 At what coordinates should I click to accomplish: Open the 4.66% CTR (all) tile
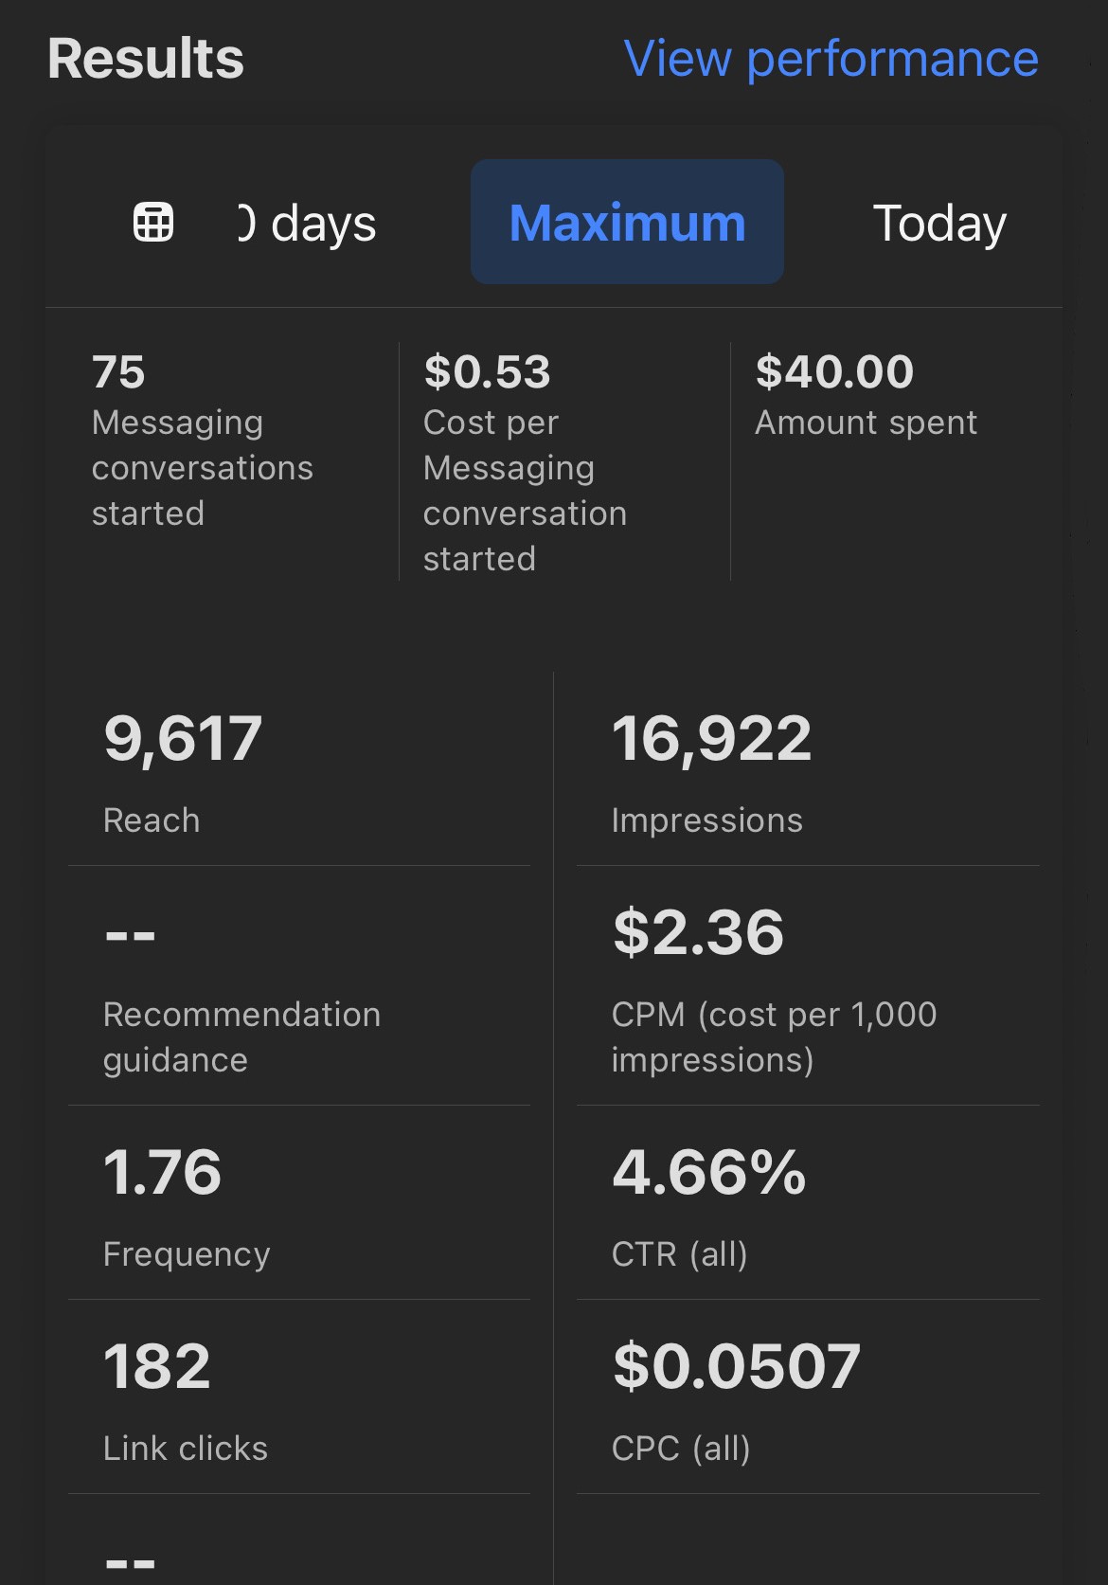click(x=807, y=1201)
